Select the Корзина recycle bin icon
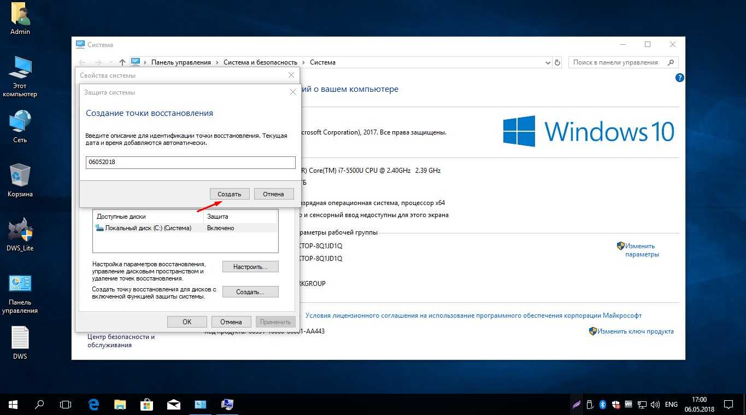The height and width of the screenshot is (415, 746). (x=20, y=180)
